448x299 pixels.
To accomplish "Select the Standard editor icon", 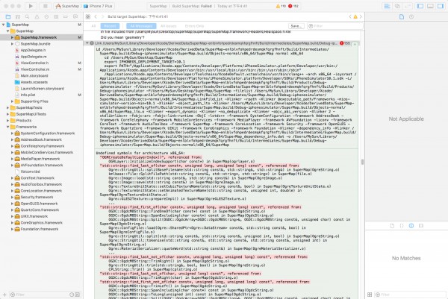I will 387,6.
